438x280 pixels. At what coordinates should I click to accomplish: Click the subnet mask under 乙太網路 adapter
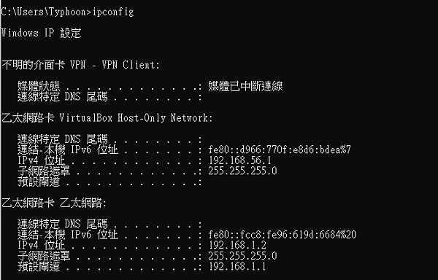(x=243, y=256)
